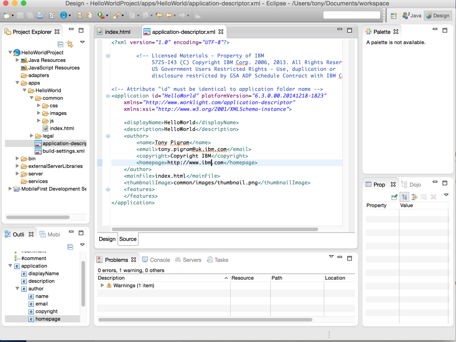Expand the Warnings (1 item) entry
Screen dimensions: 456x342
pos(102,285)
